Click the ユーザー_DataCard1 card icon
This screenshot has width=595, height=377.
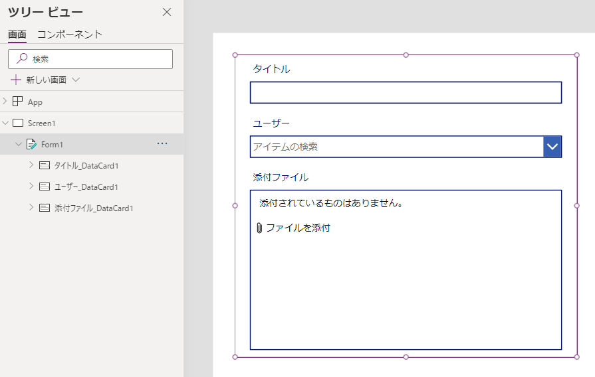[x=45, y=187]
